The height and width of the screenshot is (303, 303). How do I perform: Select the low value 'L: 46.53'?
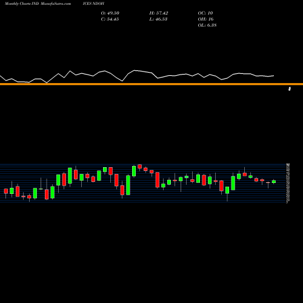coord(158,19)
